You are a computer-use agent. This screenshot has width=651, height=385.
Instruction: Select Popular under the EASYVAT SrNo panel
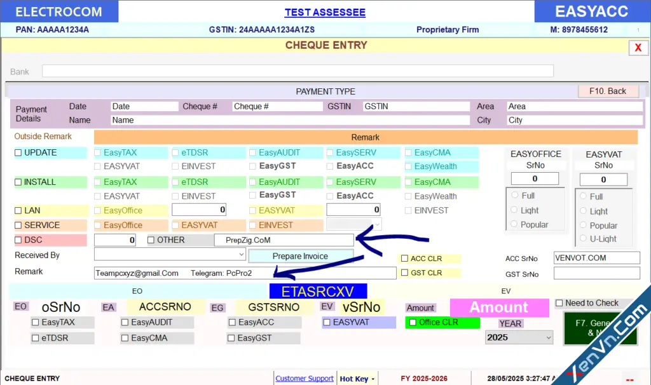coord(584,225)
